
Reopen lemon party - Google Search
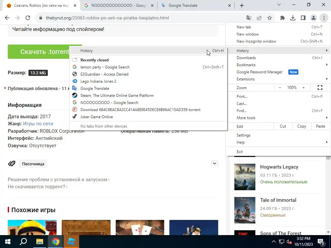click(148, 67)
